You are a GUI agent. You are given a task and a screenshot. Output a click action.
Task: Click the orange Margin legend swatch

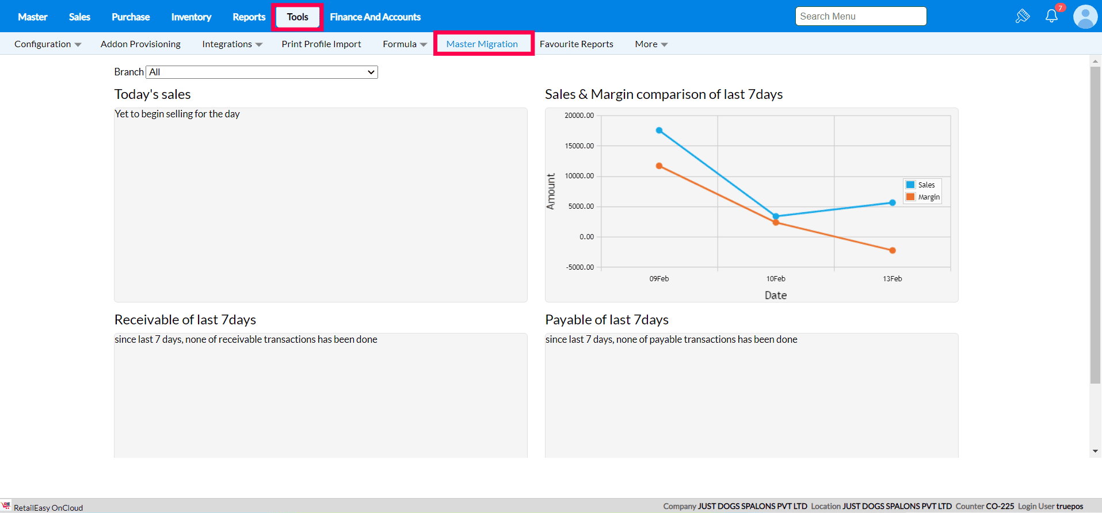[x=910, y=197]
